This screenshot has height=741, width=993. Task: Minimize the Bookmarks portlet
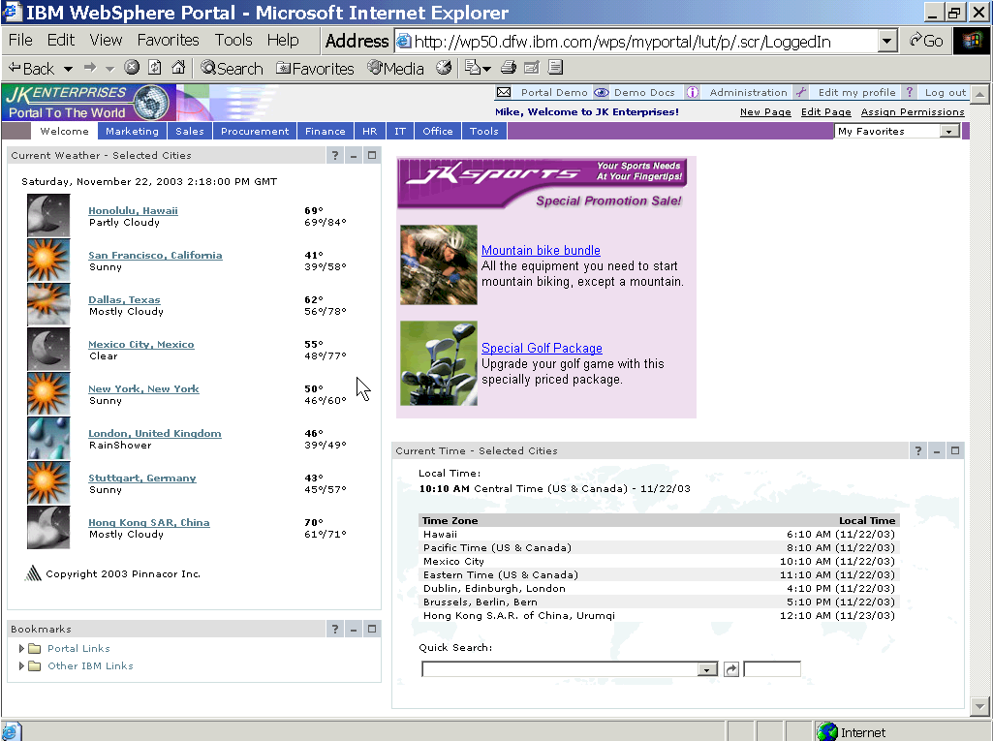[354, 629]
